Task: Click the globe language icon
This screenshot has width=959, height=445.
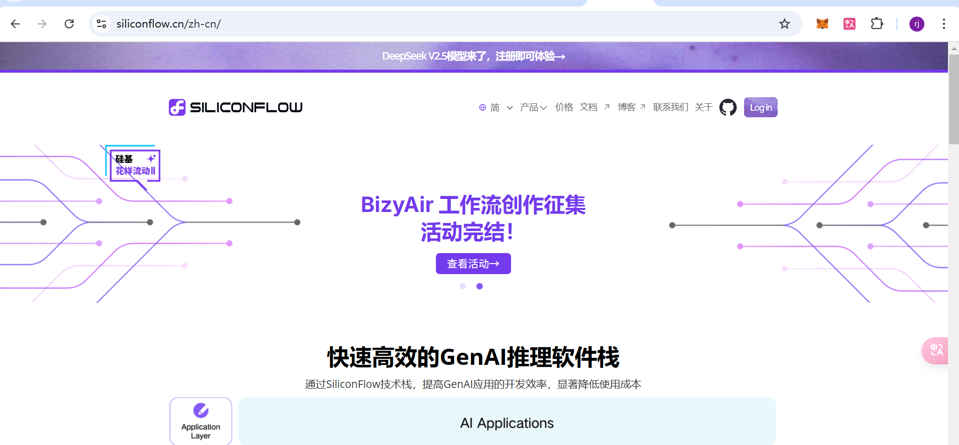Action: (x=483, y=107)
